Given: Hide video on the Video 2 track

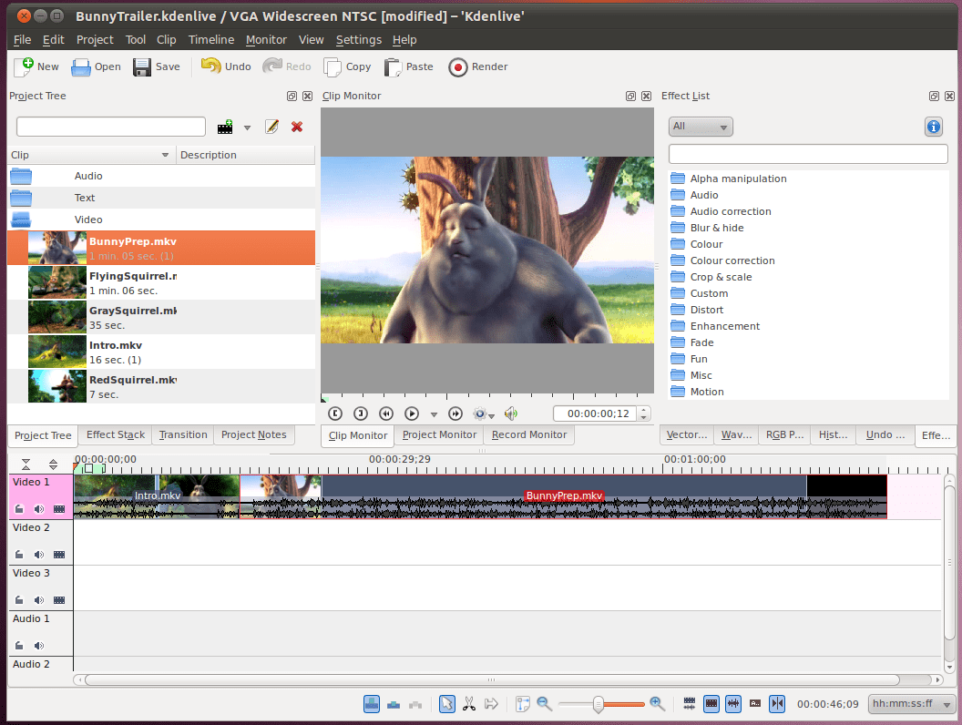Looking at the screenshot, I should pos(59,555).
